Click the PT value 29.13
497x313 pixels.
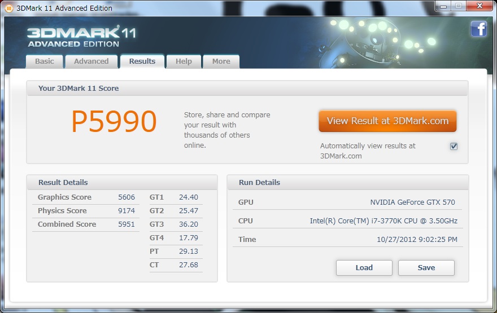coord(189,252)
